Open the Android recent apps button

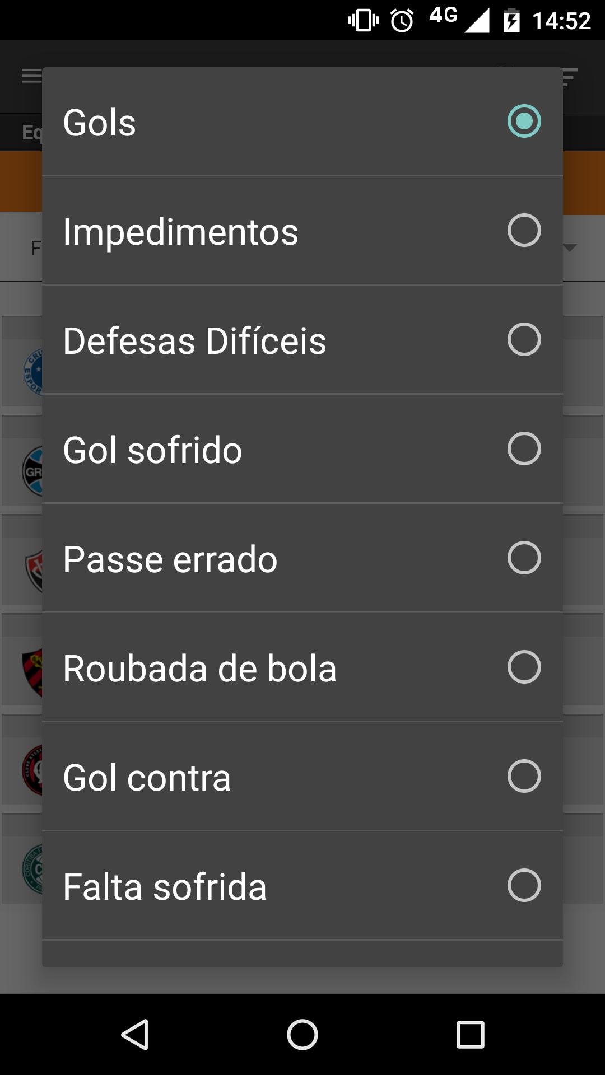[470, 1034]
